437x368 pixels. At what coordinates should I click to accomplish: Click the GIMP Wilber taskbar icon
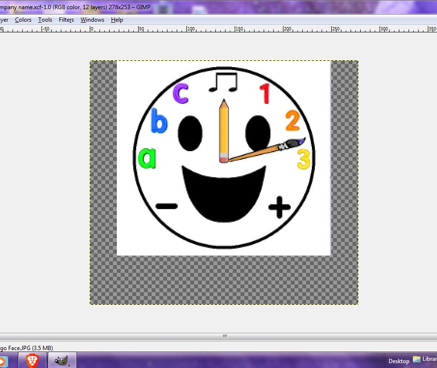click(62, 360)
